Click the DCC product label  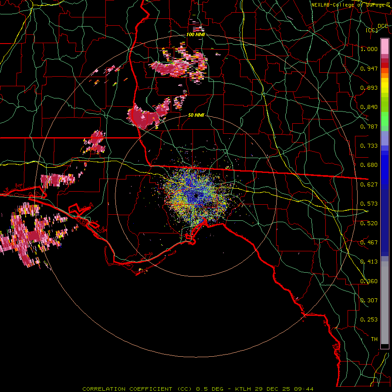382,26
